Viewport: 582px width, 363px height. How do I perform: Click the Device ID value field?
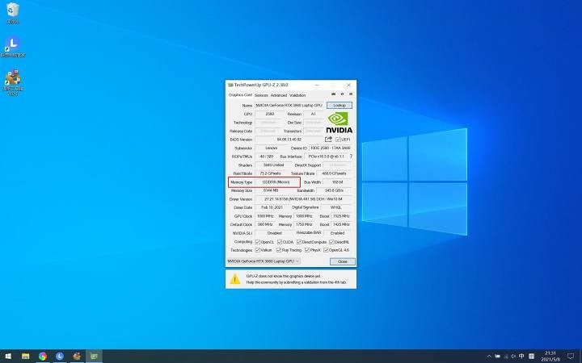pos(330,148)
